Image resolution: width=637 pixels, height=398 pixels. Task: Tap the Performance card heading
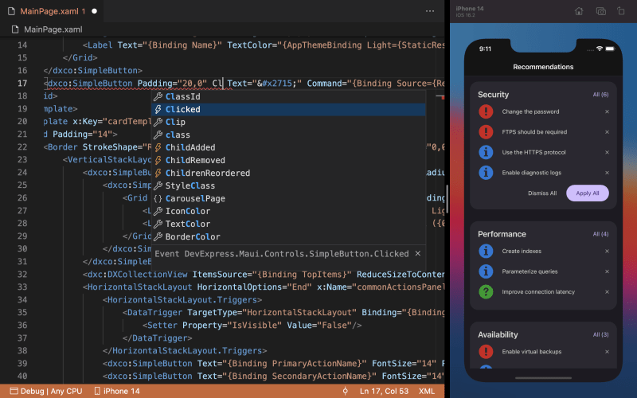[502, 234]
